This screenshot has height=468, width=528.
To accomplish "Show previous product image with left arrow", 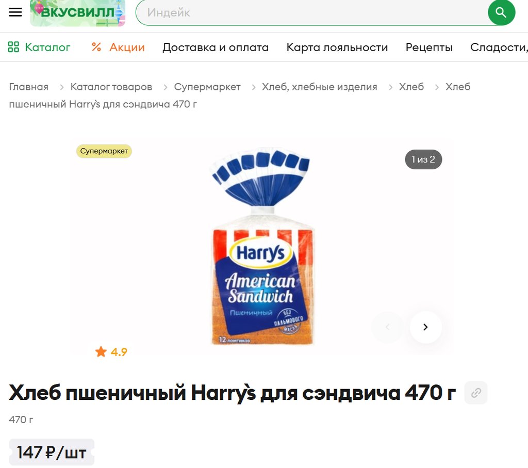I will (388, 327).
